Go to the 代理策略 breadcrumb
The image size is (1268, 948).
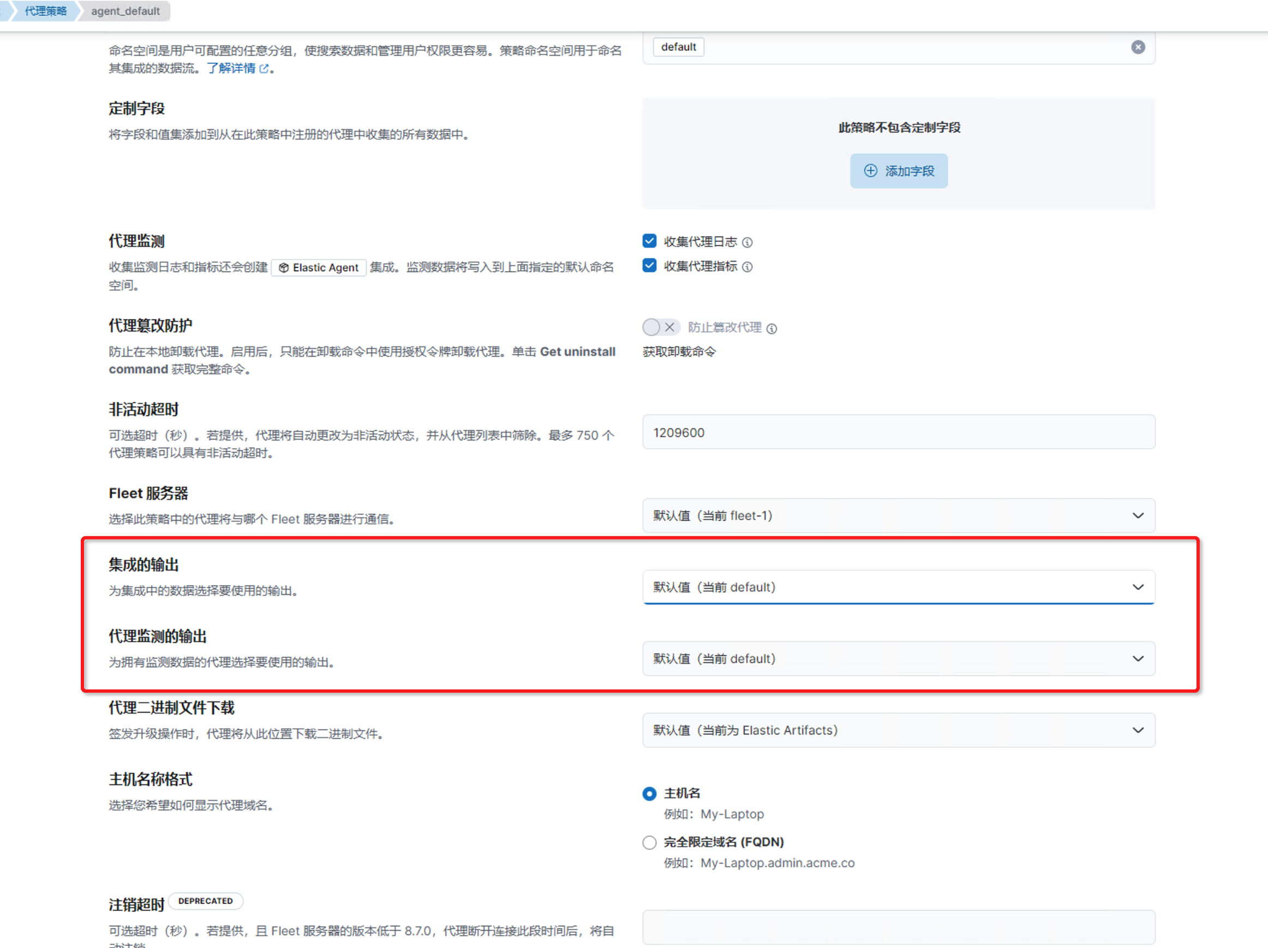click(x=45, y=11)
